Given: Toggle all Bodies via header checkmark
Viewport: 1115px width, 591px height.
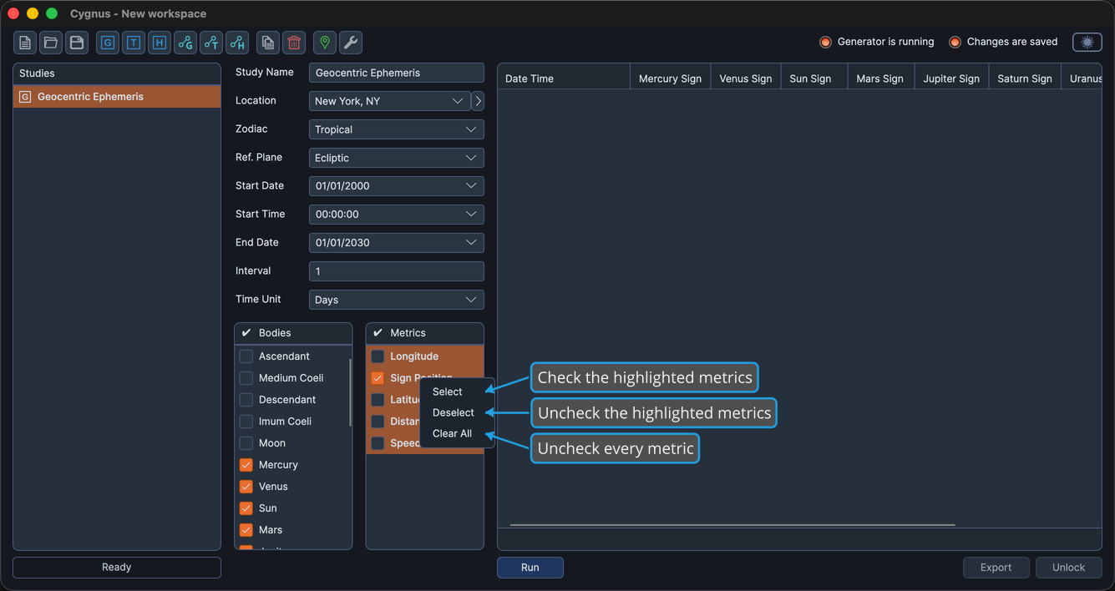Looking at the screenshot, I should pyautogui.click(x=246, y=332).
